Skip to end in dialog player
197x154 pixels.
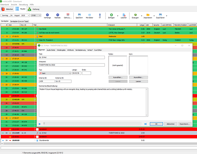146,124
